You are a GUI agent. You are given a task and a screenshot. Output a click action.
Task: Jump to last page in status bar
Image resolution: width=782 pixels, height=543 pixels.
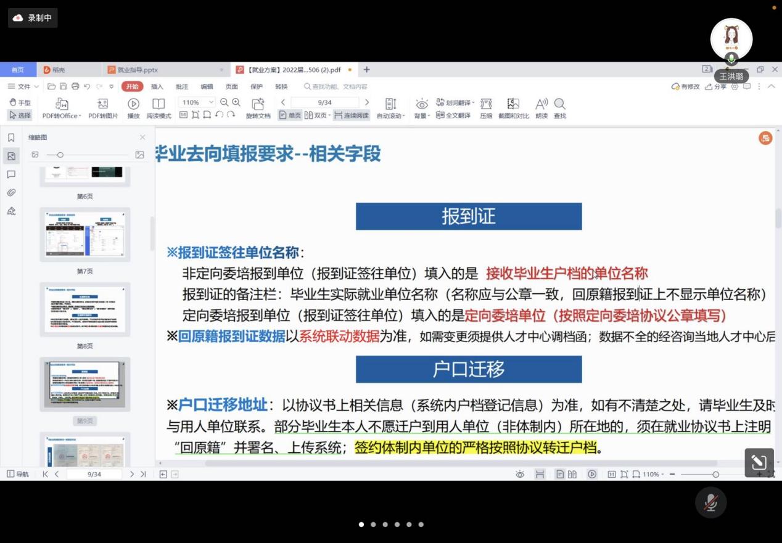(x=143, y=474)
